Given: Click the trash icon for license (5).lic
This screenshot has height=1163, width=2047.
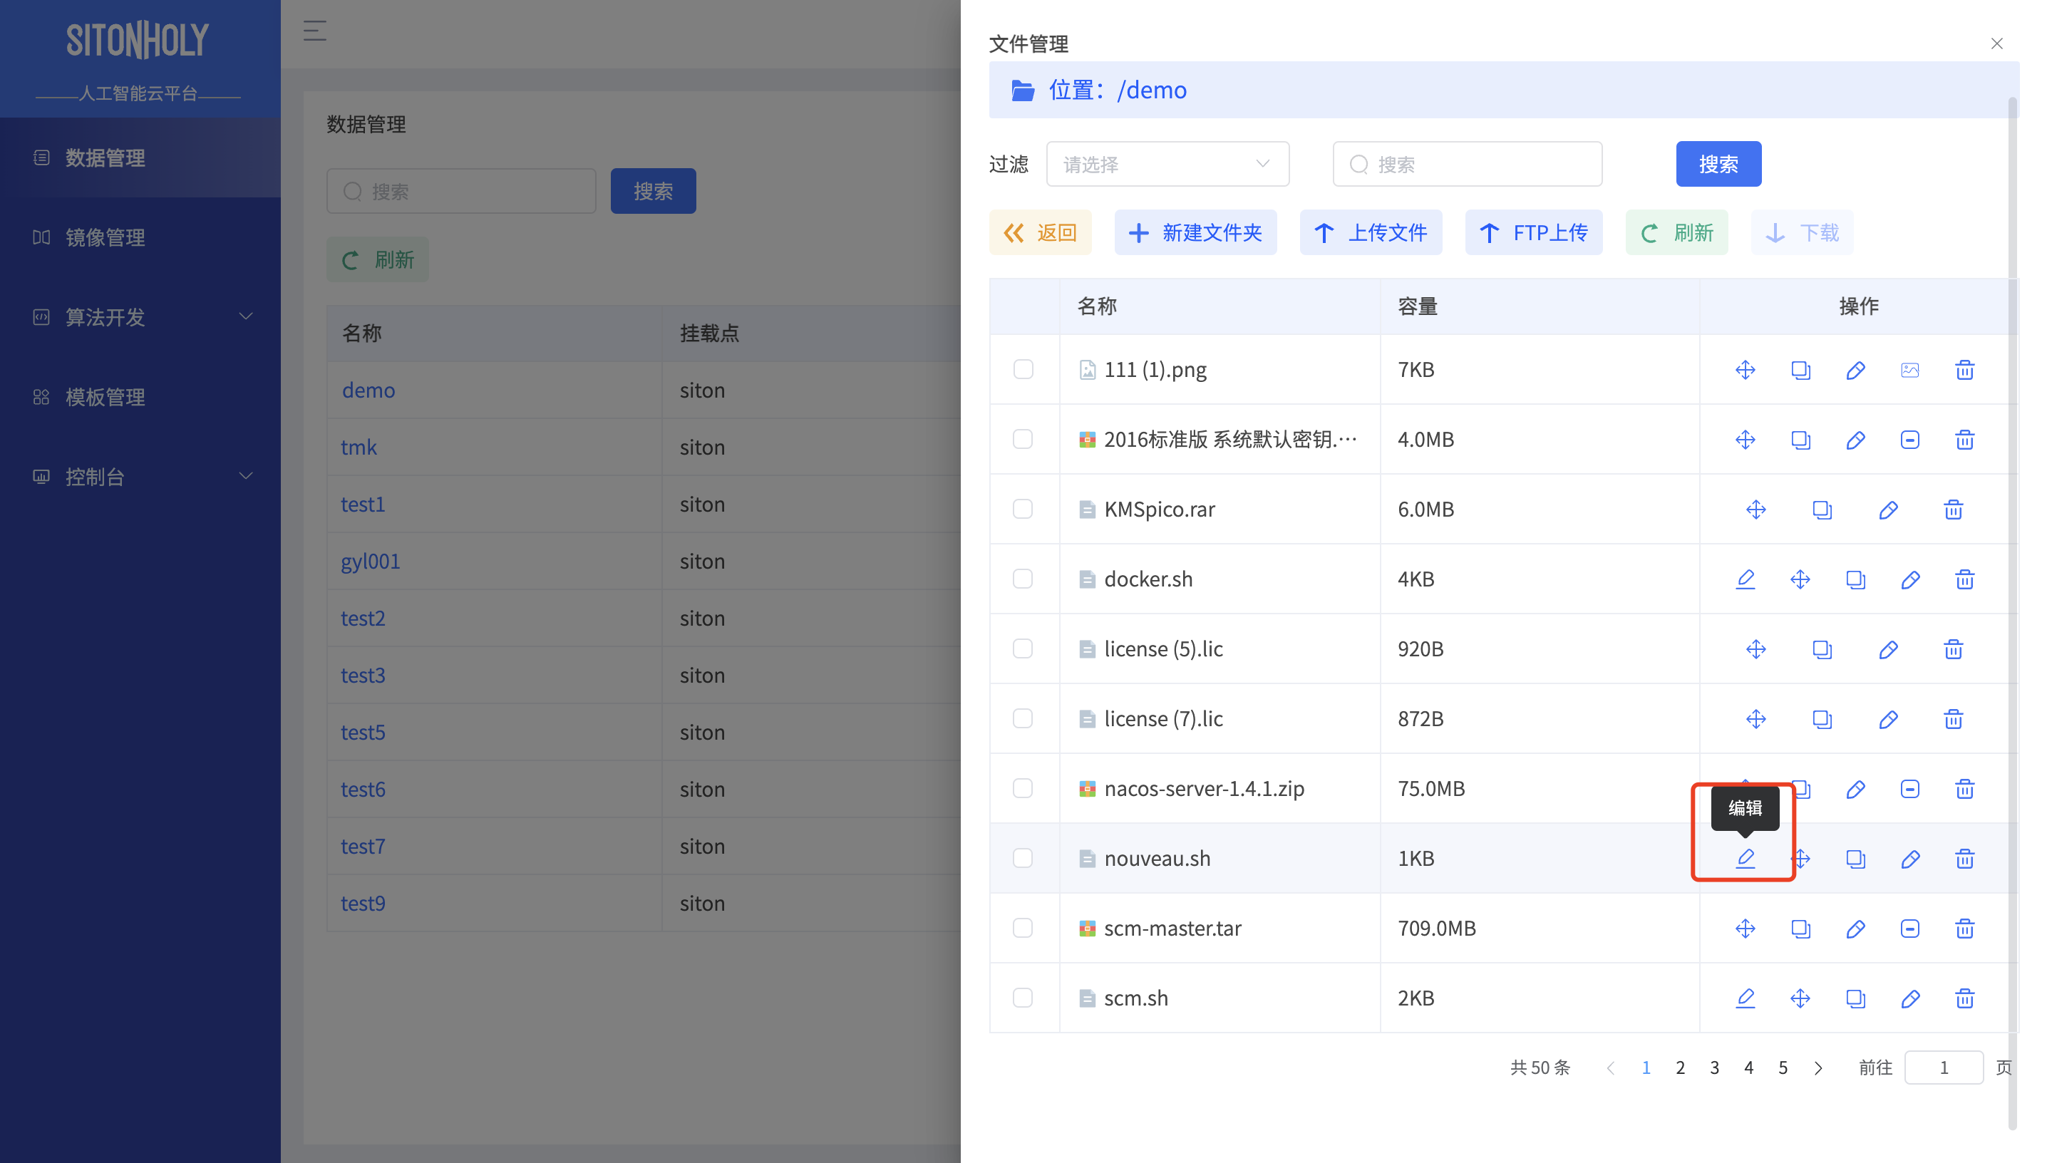Looking at the screenshot, I should coord(1954,649).
